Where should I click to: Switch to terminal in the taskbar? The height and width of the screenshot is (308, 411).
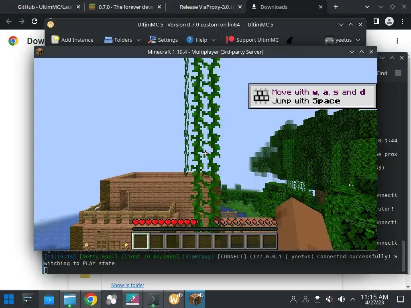153,299
